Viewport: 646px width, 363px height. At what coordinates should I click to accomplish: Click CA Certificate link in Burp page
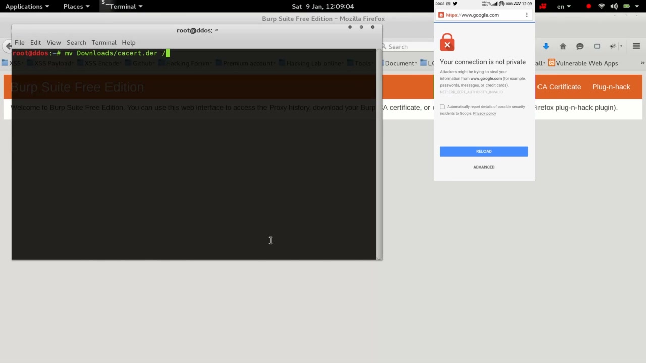tap(559, 87)
